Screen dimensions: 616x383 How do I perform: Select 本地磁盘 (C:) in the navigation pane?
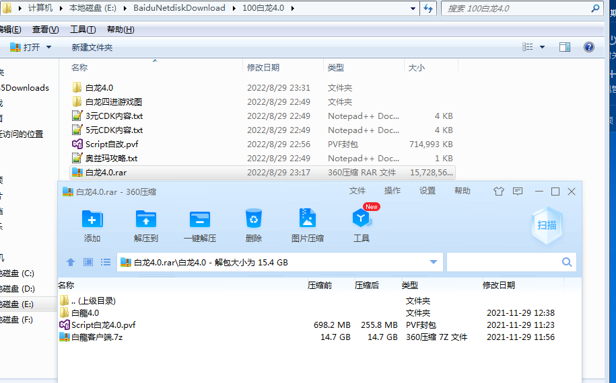coord(17,273)
